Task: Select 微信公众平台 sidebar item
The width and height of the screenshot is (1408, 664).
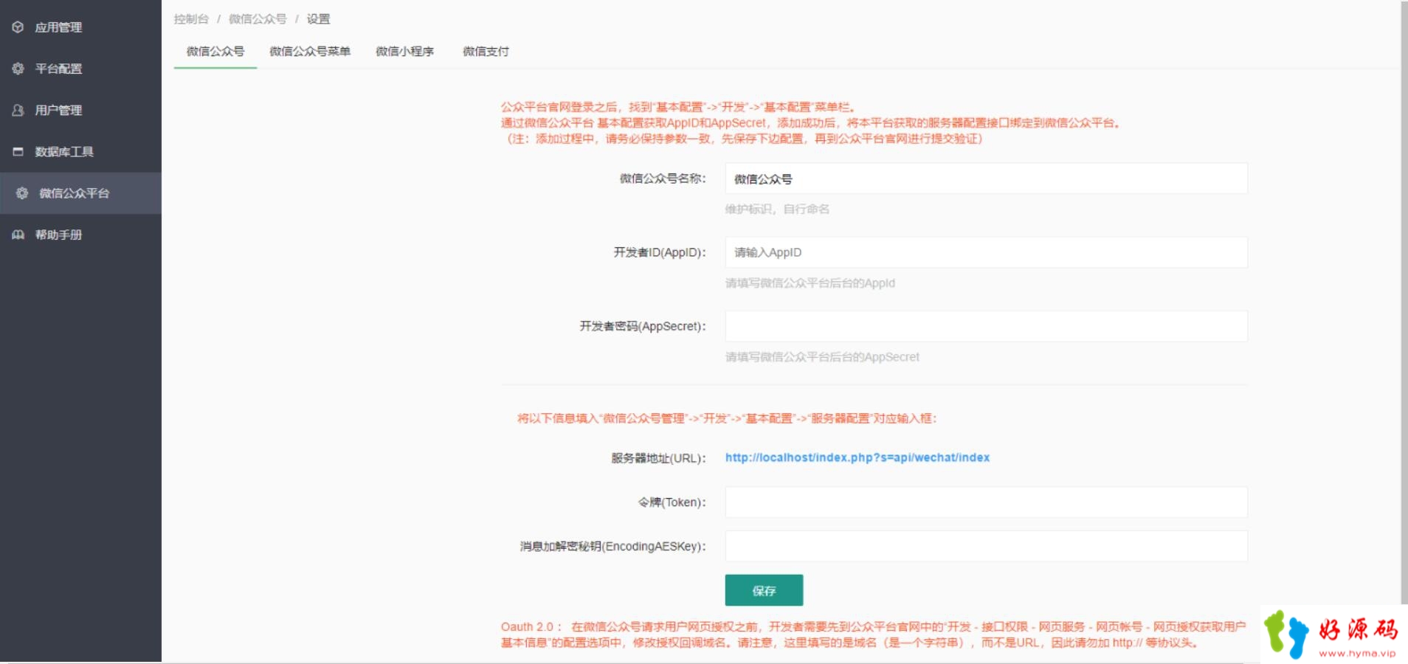Action: pyautogui.click(x=80, y=193)
